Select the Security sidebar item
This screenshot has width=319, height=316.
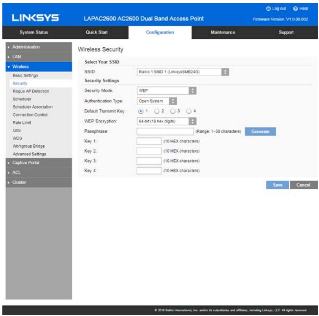20,83
